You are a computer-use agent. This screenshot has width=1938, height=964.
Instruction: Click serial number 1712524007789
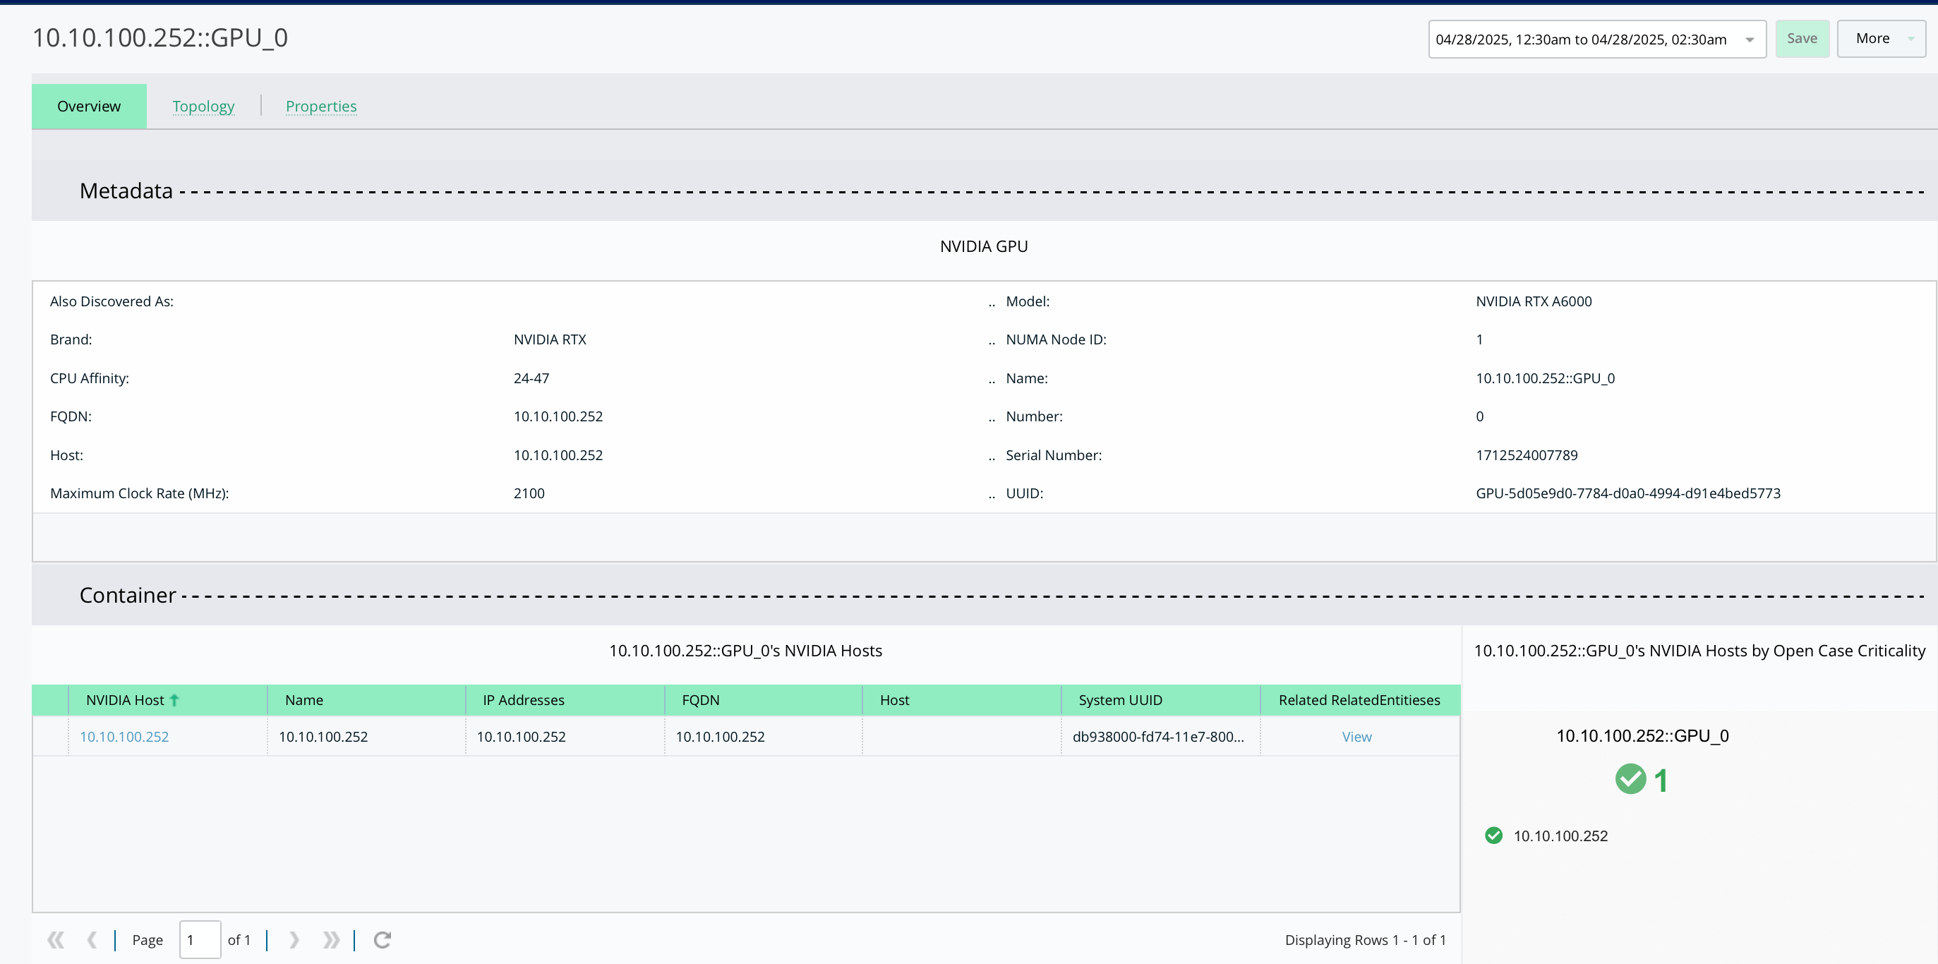[1527, 454]
